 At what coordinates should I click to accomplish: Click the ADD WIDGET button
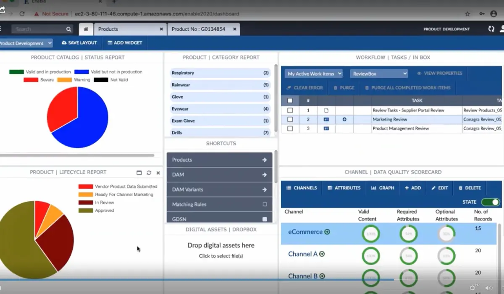[125, 43]
